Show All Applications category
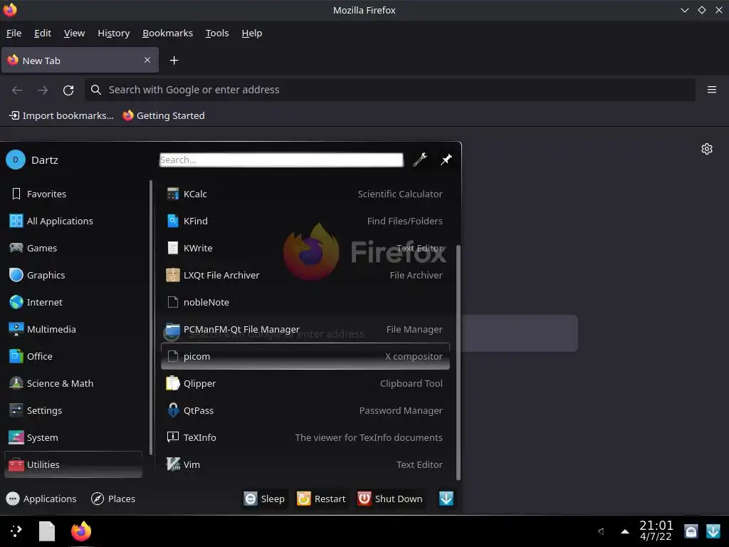Screen dimensions: 729x547 coord(73,221)
